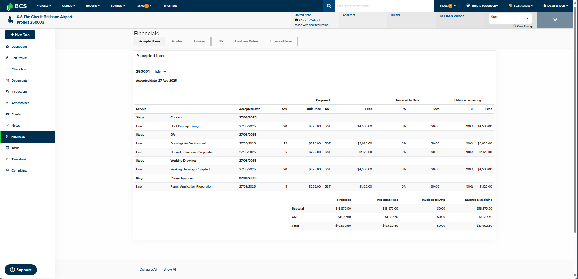Click the Inspections sidebar icon

coord(7,92)
